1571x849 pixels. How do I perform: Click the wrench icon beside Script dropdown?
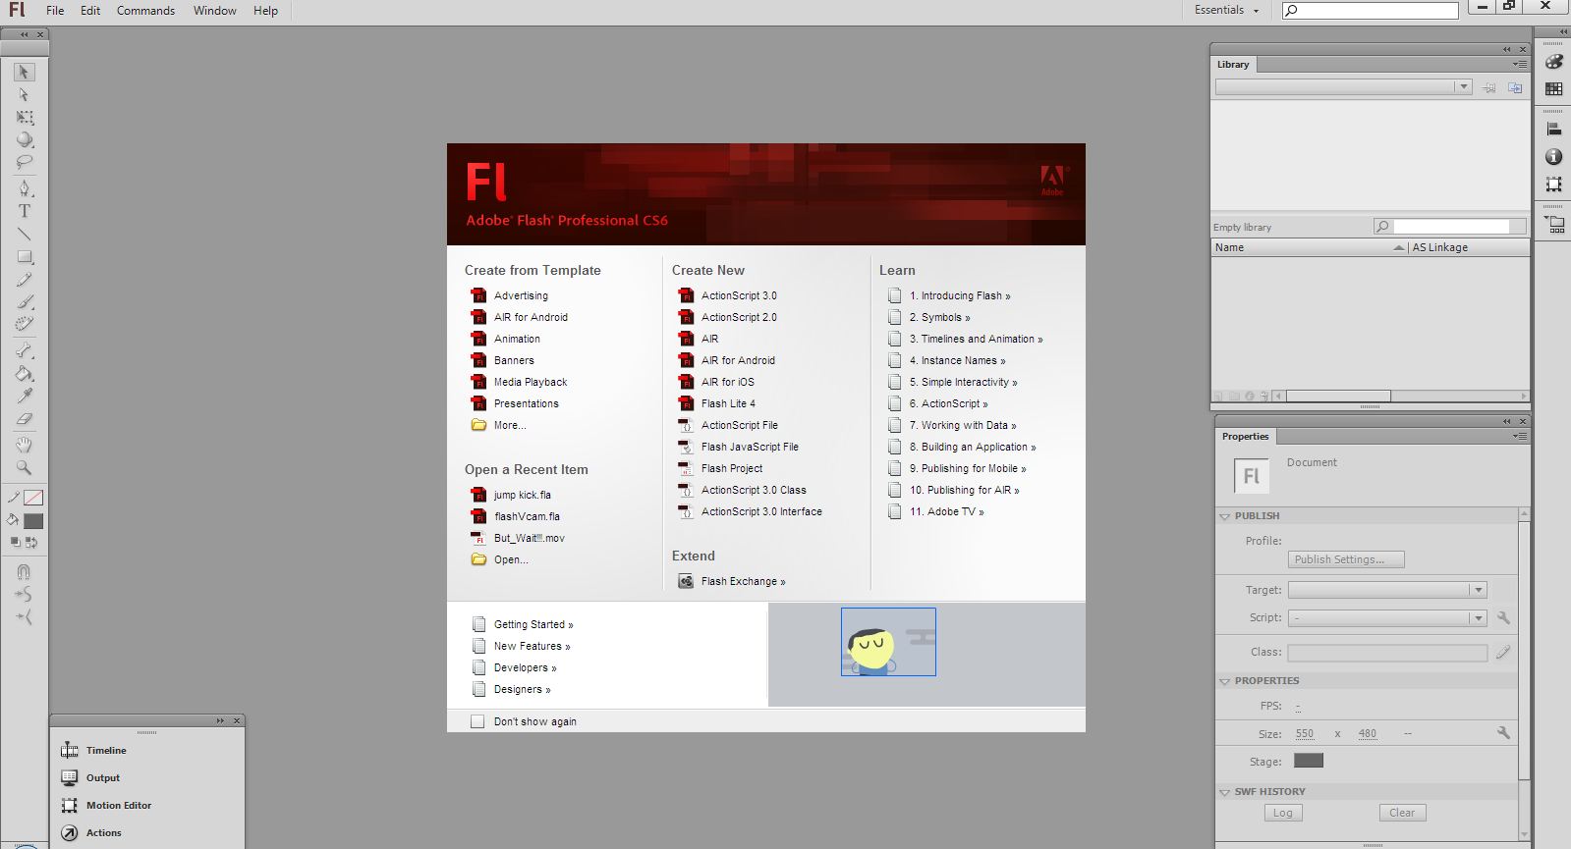[x=1503, y=617]
